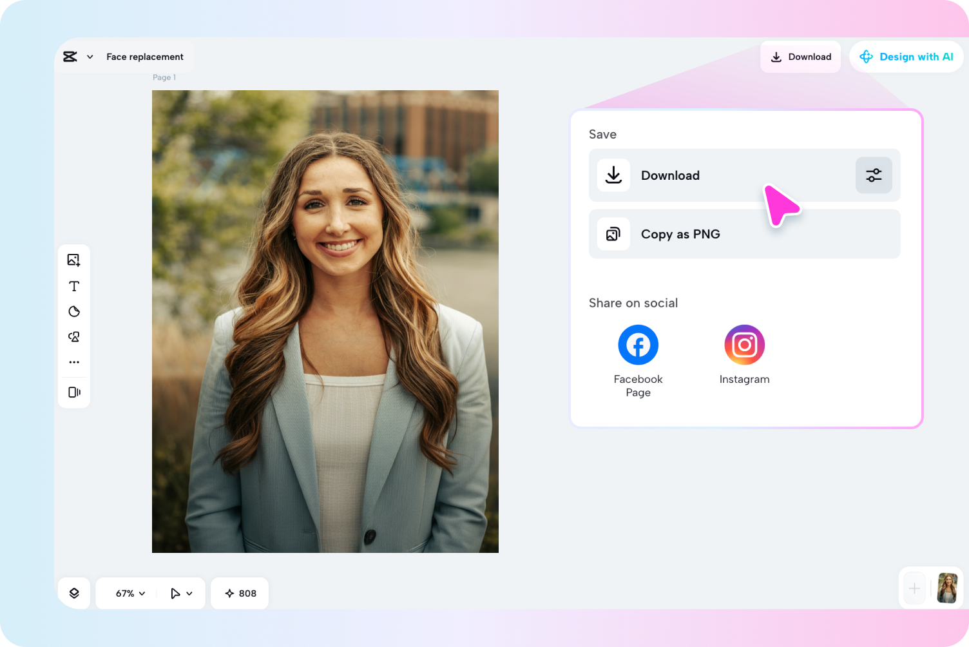This screenshot has height=647, width=969.
Task: Select the Text tool
Action: [x=74, y=286]
